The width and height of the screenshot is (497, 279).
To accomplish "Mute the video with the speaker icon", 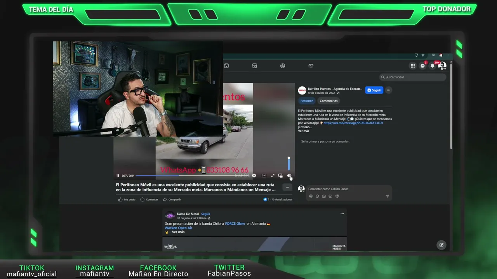I will (289, 176).
